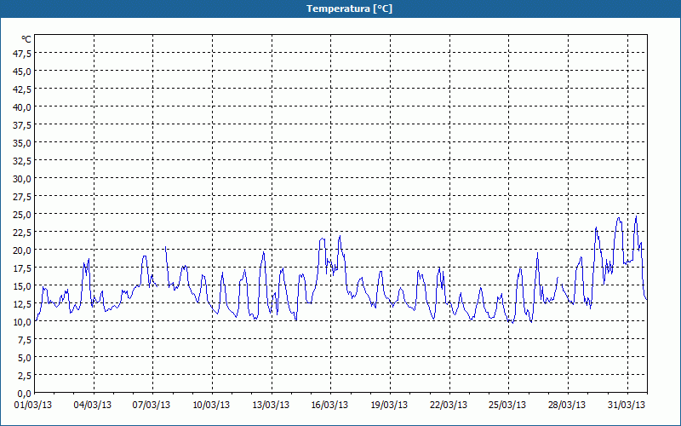Select the 01/03/13 date label
The width and height of the screenshot is (681, 426).
(33, 405)
